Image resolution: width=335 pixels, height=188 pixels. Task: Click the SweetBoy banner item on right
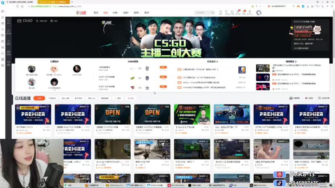tap(306, 30)
